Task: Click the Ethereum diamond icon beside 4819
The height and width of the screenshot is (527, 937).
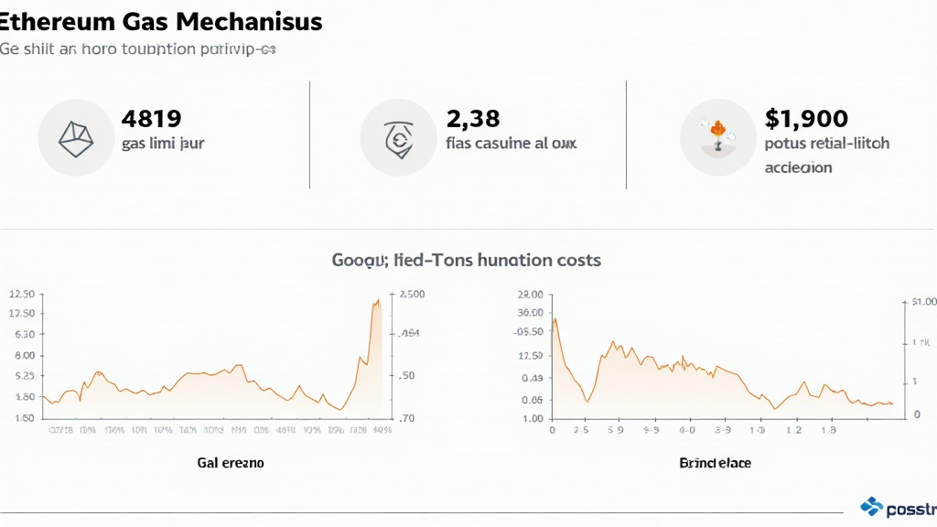Action: point(76,137)
